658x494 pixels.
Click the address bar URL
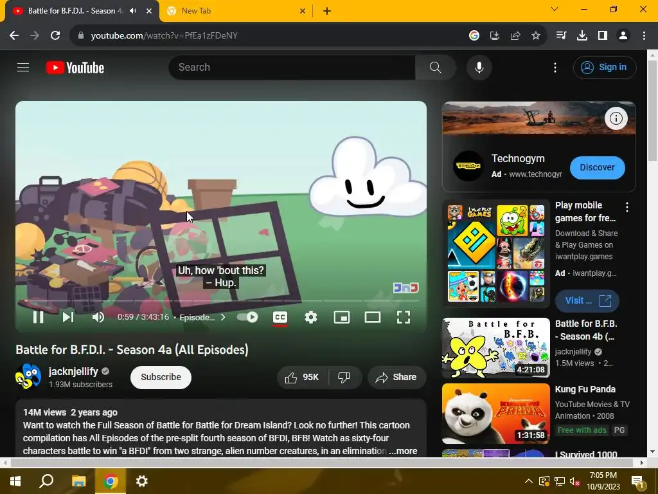164,36
